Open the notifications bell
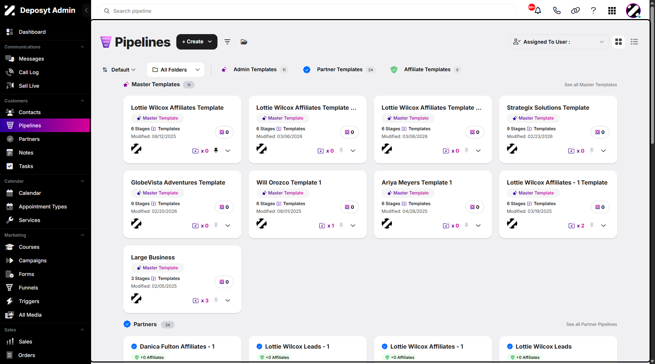This screenshot has width=655, height=364. (x=537, y=11)
